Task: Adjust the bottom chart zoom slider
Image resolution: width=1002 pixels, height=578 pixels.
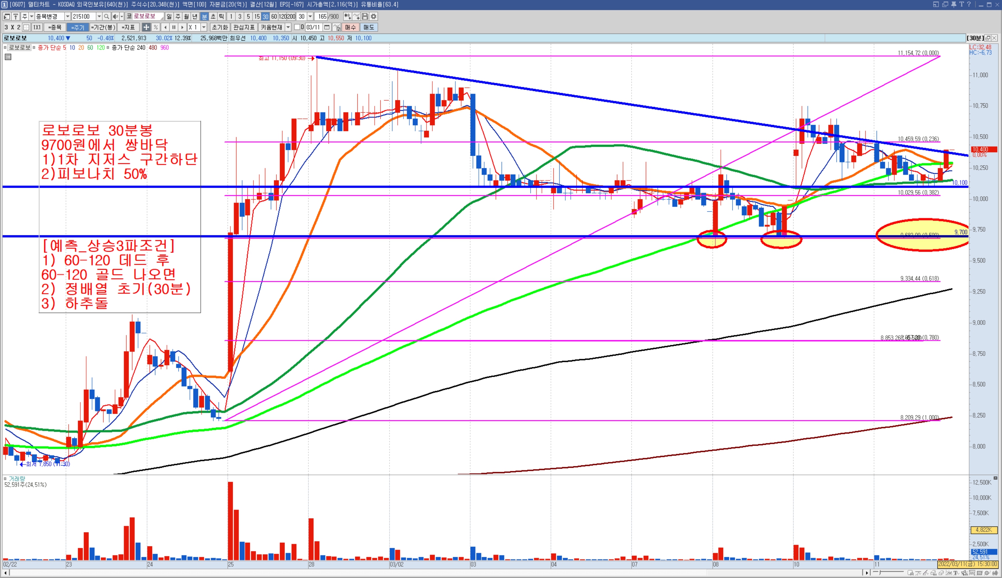Action: coord(880,573)
